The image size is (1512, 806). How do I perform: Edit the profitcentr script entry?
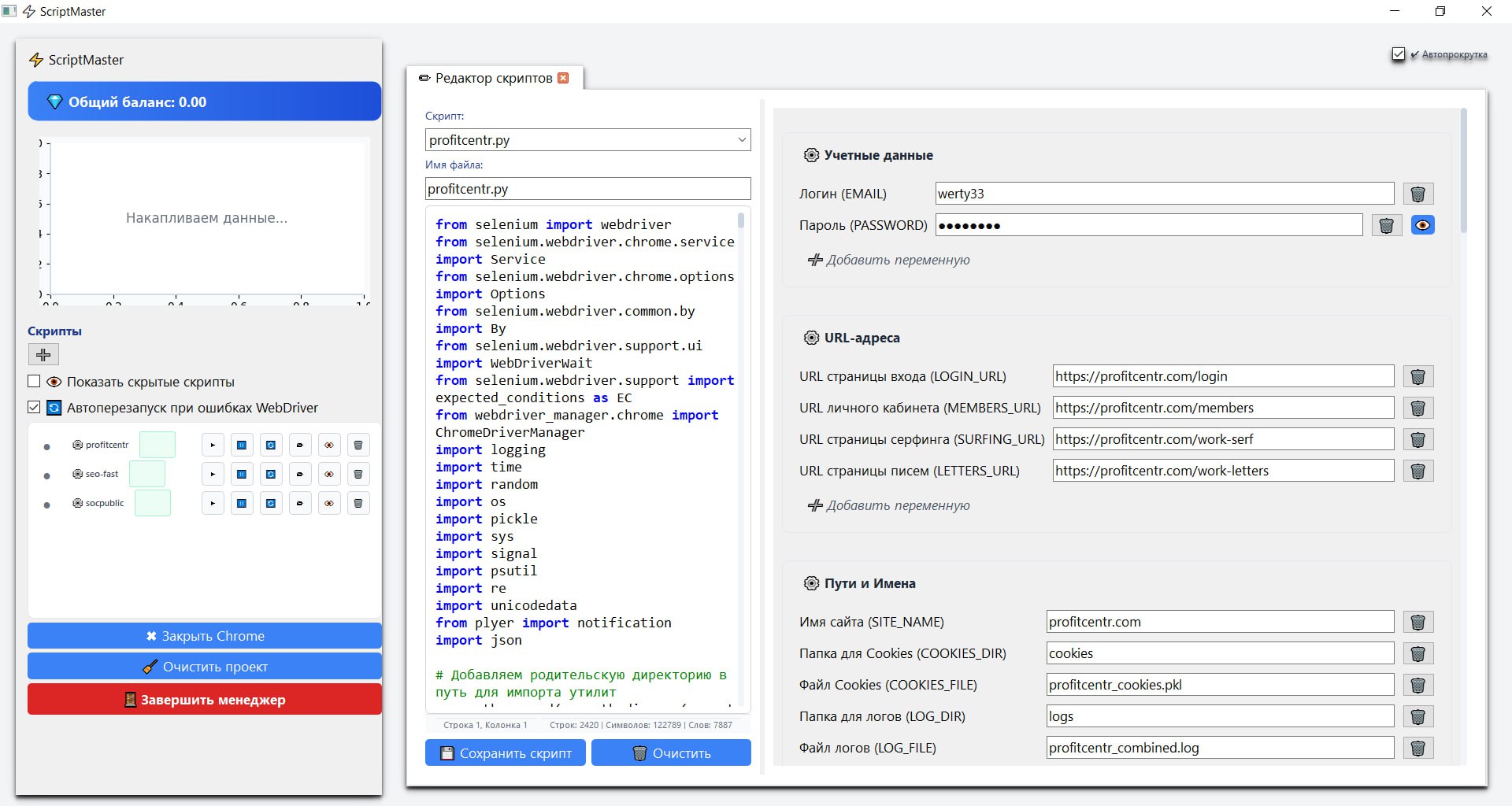click(300, 445)
